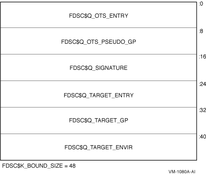
Task: Click the FDSC$Q_OTS_ENTRY field label
Action: pyautogui.click(x=99, y=16)
